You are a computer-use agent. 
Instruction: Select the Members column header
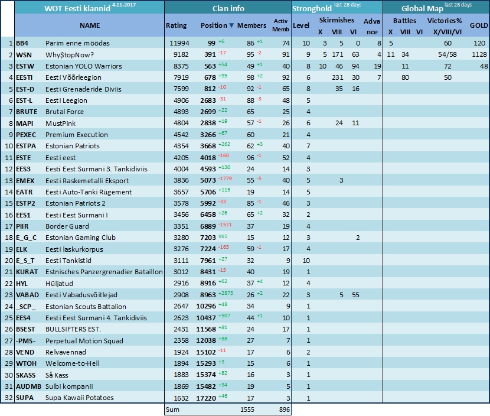click(x=251, y=25)
